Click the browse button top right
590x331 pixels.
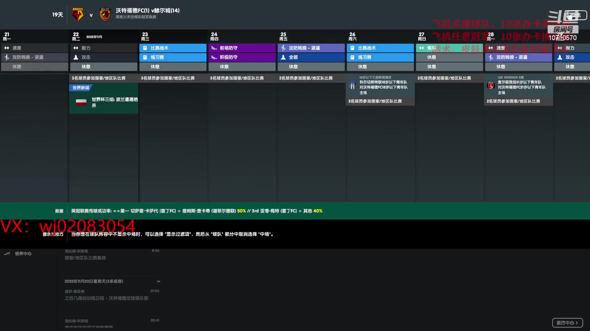[x=576, y=15]
